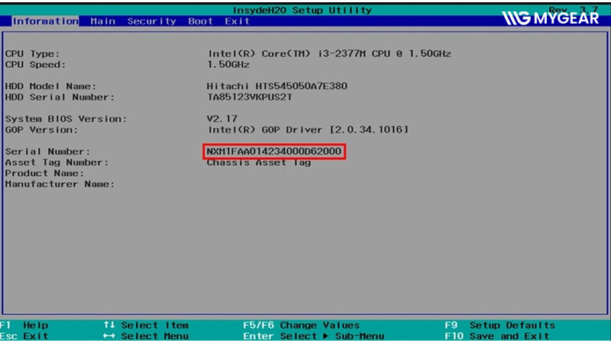Image resolution: width=611 pixels, height=343 pixels.
Task: Select the HDD Serial Number label
Action: coord(60,97)
